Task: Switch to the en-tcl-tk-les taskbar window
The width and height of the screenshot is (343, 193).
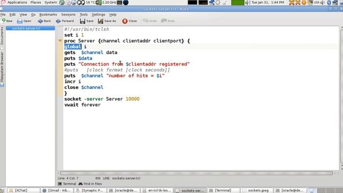Action: (x=157, y=190)
